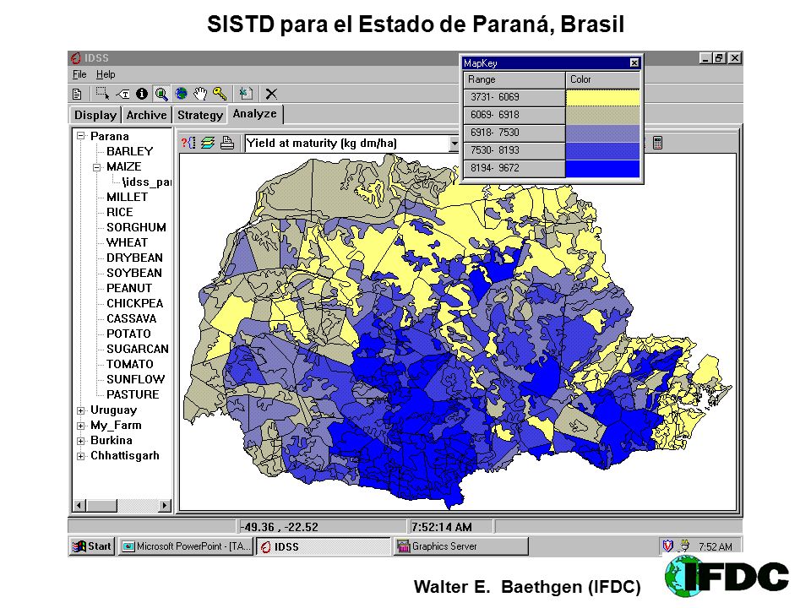Switch to Microsoft PowerPoint taskbar button
811x608 pixels.
pos(186,546)
